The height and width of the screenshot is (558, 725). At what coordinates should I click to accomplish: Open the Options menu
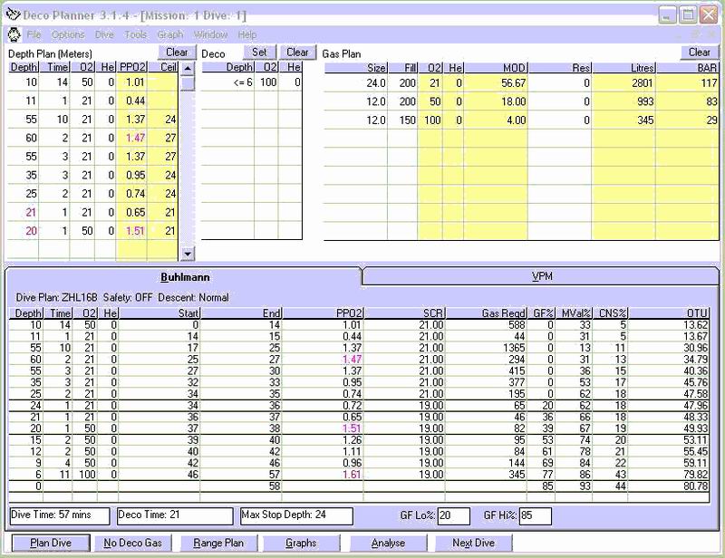(x=68, y=34)
